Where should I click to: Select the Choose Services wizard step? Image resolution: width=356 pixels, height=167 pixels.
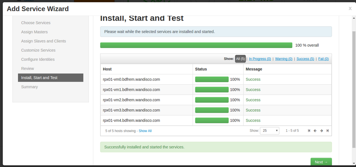36,23
